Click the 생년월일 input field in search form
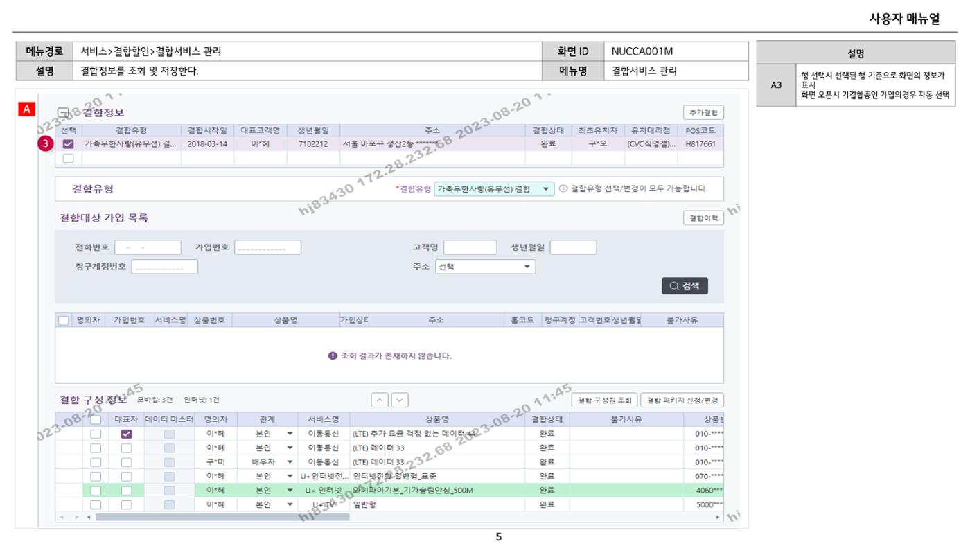Viewport: 970px width, 546px height. click(x=573, y=247)
